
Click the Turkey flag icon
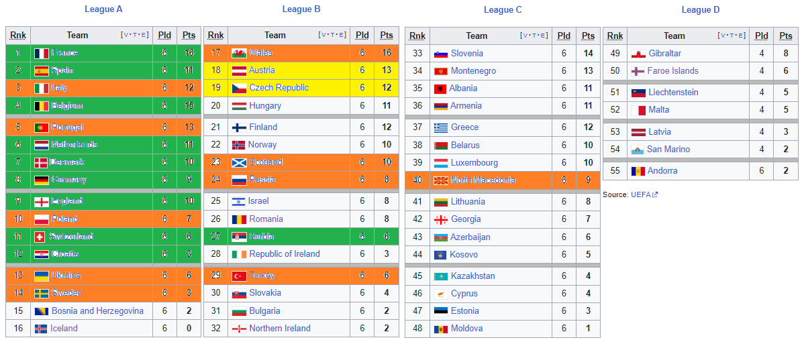coord(239,276)
